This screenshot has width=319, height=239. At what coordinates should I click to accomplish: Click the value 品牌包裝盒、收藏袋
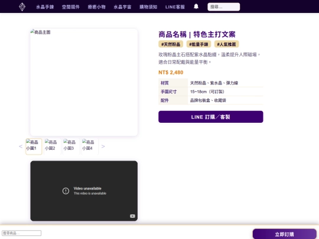point(208,100)
